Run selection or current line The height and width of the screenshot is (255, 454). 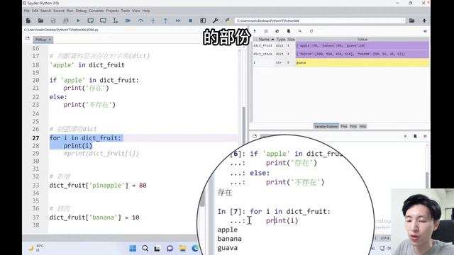coord(115,21)
